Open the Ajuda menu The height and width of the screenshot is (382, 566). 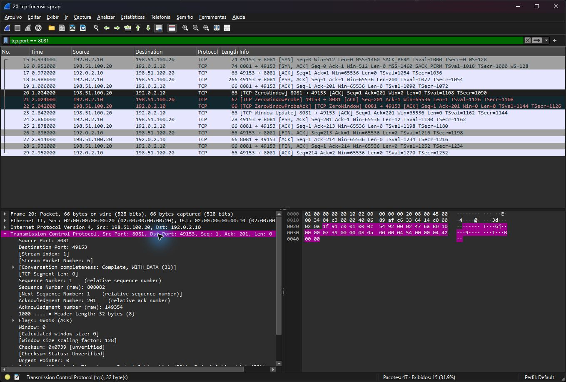[x=239, y=17]
